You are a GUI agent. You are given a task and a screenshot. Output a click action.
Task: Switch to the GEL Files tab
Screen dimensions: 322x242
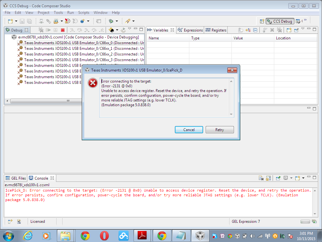[x=16, y=178]
